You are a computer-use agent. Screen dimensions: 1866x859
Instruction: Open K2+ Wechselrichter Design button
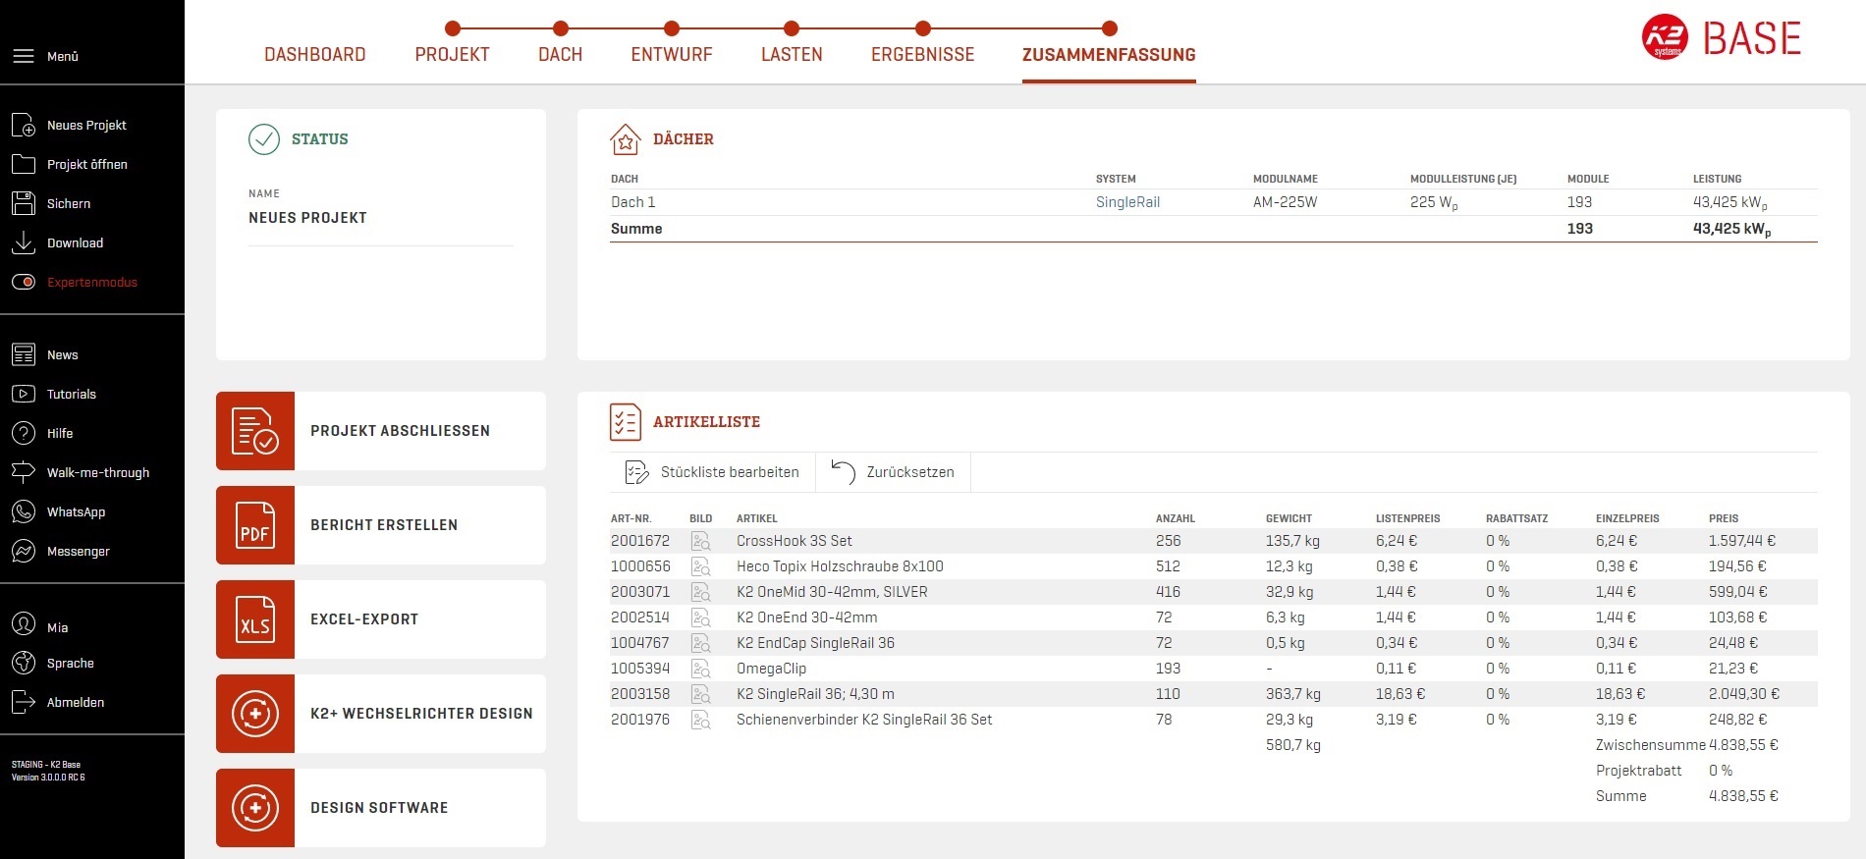pos(381,714)
